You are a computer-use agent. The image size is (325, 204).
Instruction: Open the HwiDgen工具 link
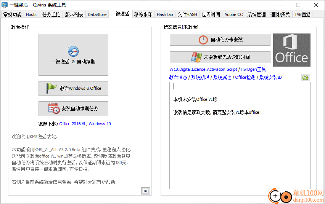pos(253,69)
